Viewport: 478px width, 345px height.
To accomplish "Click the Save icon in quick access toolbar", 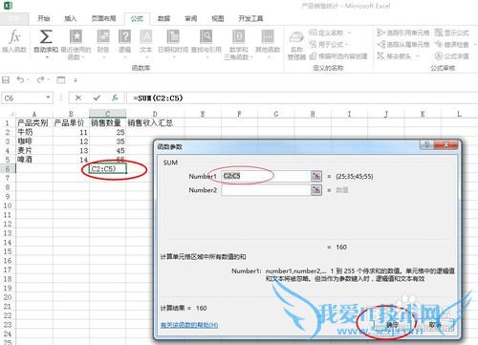I will 6,79.
